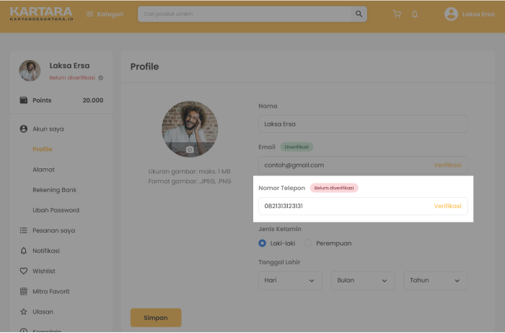Open the notification bell in header
The height and width of the screenshot is (333, 505).
tap(415, 14)
